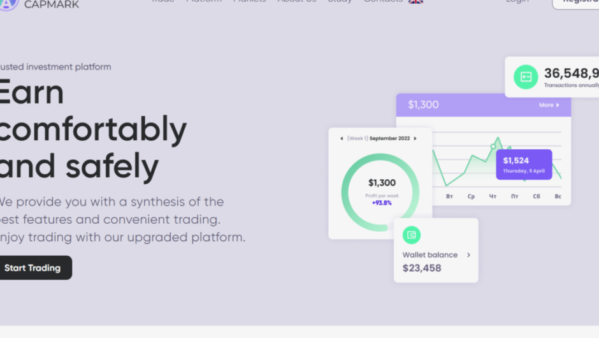Viewport: 599px width, 338px height.
Task: Select the Study menu item
Action: pos(339,2)
